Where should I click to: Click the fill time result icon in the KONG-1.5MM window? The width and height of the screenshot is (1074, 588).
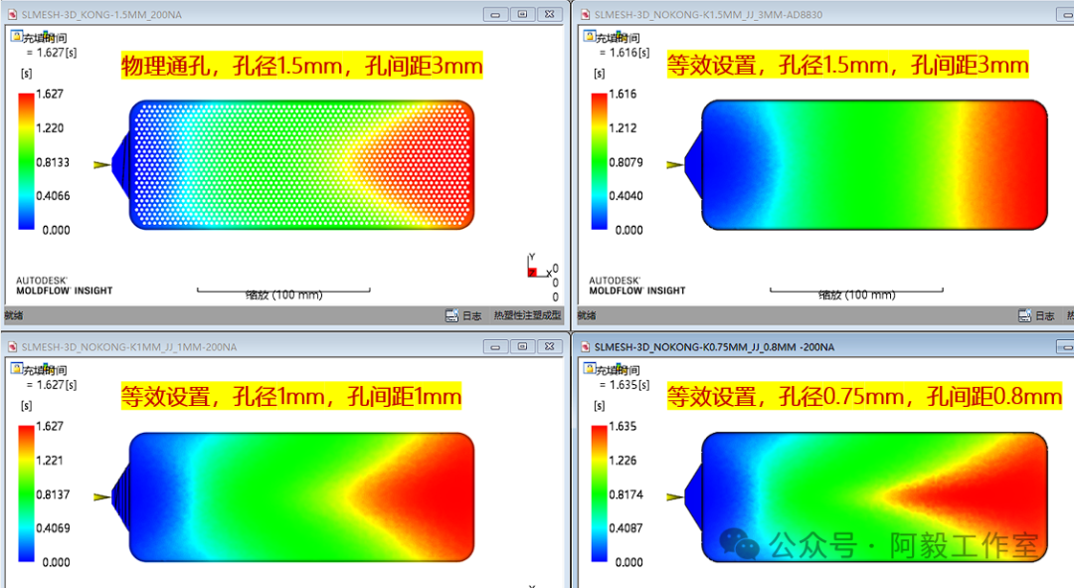17,37
